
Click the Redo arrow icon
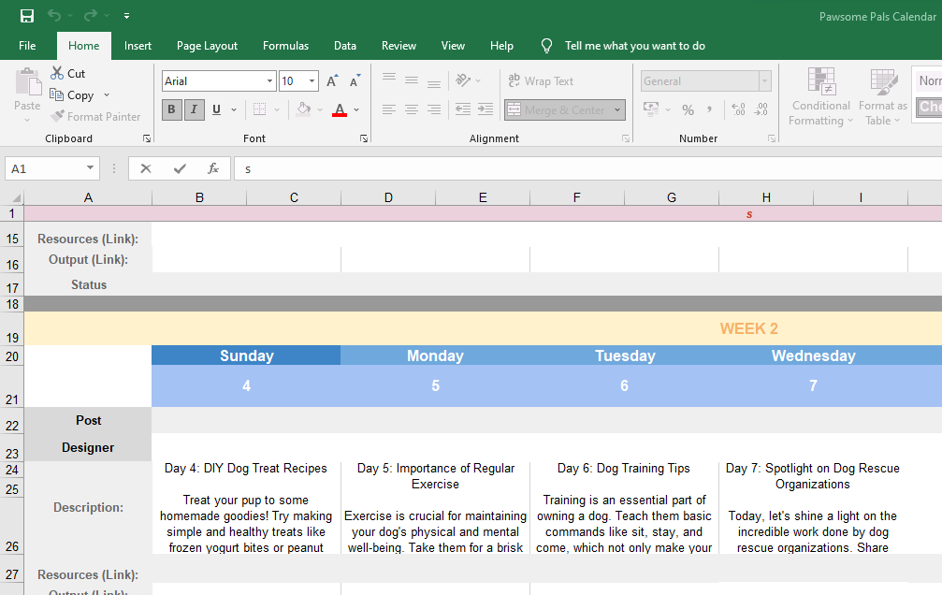pyautogui.click(x=91, y=16)
